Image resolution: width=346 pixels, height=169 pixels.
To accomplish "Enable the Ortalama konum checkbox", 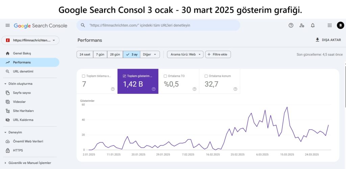I will click(x=206, y=76).
